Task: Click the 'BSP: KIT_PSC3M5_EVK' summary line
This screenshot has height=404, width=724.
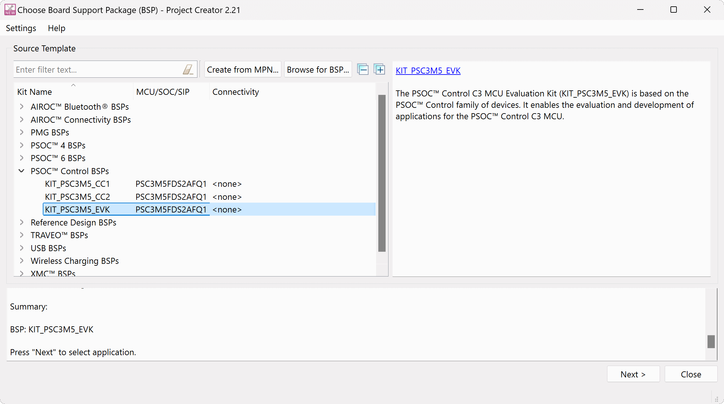Action: [x=52, y=329]
